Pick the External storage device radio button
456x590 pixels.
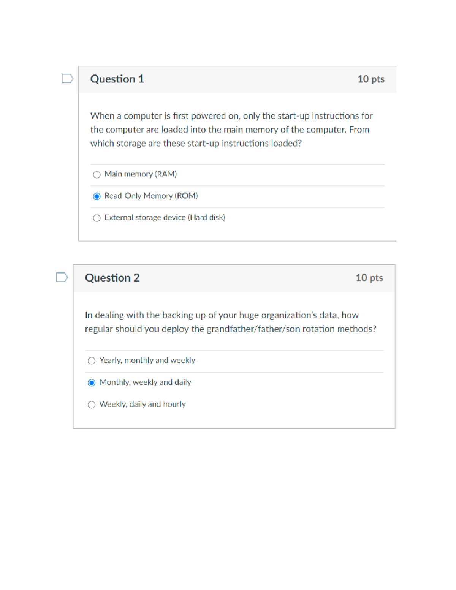click(x=97, y=218)
